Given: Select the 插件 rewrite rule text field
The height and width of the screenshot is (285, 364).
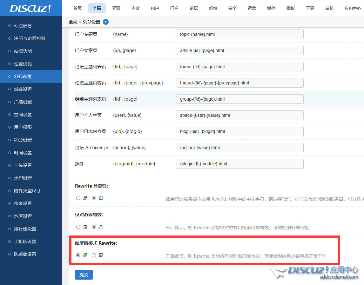Looking at the screenshot, I should click(x=240, y=164).
